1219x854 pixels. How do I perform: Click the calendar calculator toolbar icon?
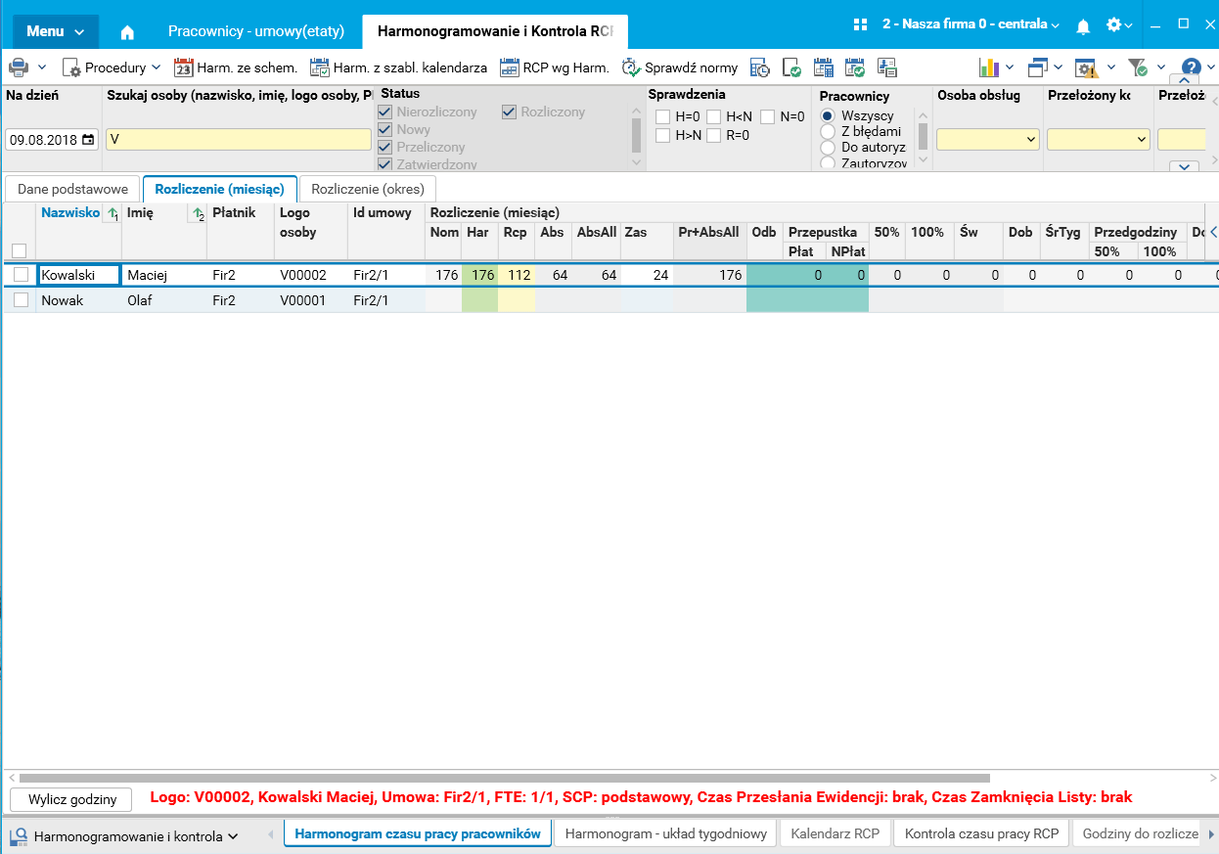coord(824,67)
